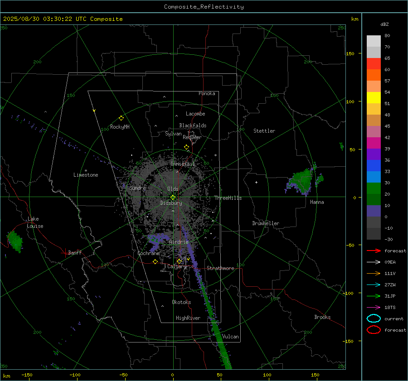
Task: Click the Sylvan label
Action: click(x=173, y=134)
